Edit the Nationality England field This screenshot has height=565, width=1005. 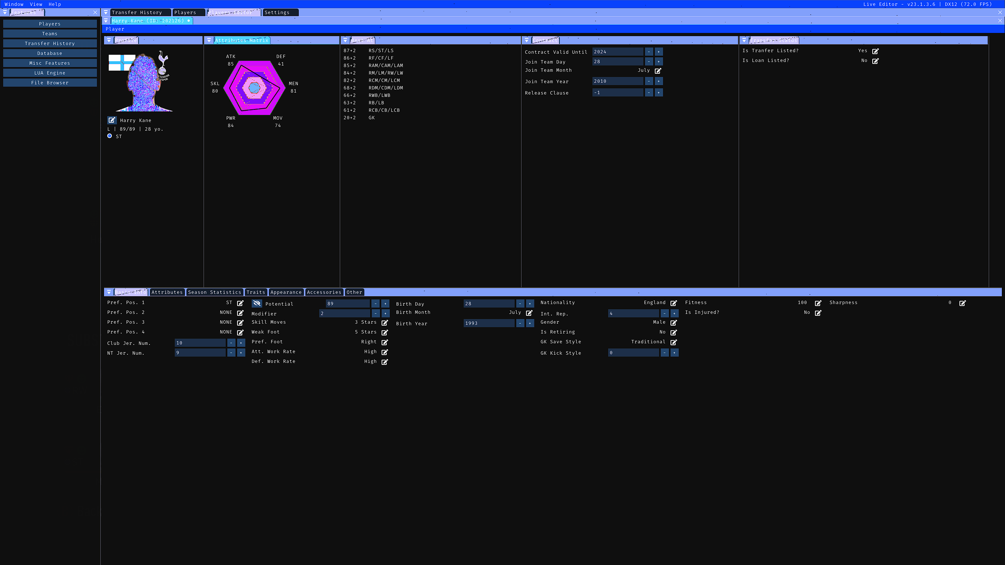click(x=674, y=303)
